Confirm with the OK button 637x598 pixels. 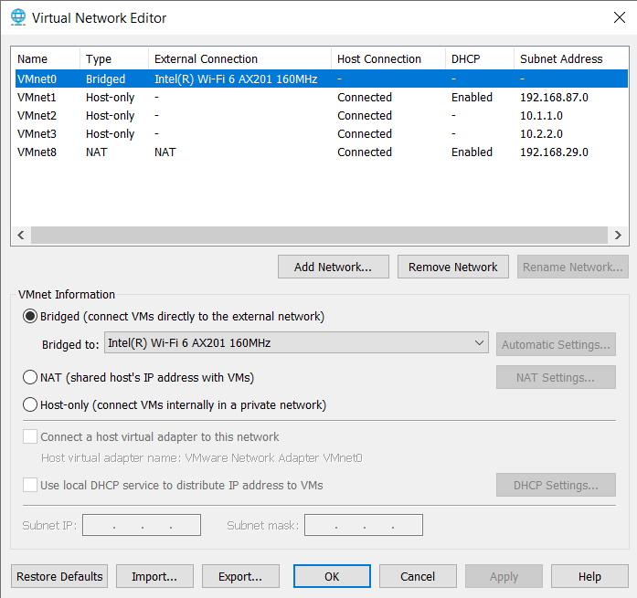(x=332, y=576)
